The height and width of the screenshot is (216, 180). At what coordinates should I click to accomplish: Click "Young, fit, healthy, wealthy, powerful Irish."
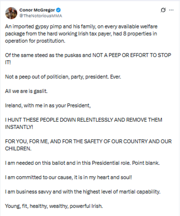pyautogui.click(x=54, y=206)
